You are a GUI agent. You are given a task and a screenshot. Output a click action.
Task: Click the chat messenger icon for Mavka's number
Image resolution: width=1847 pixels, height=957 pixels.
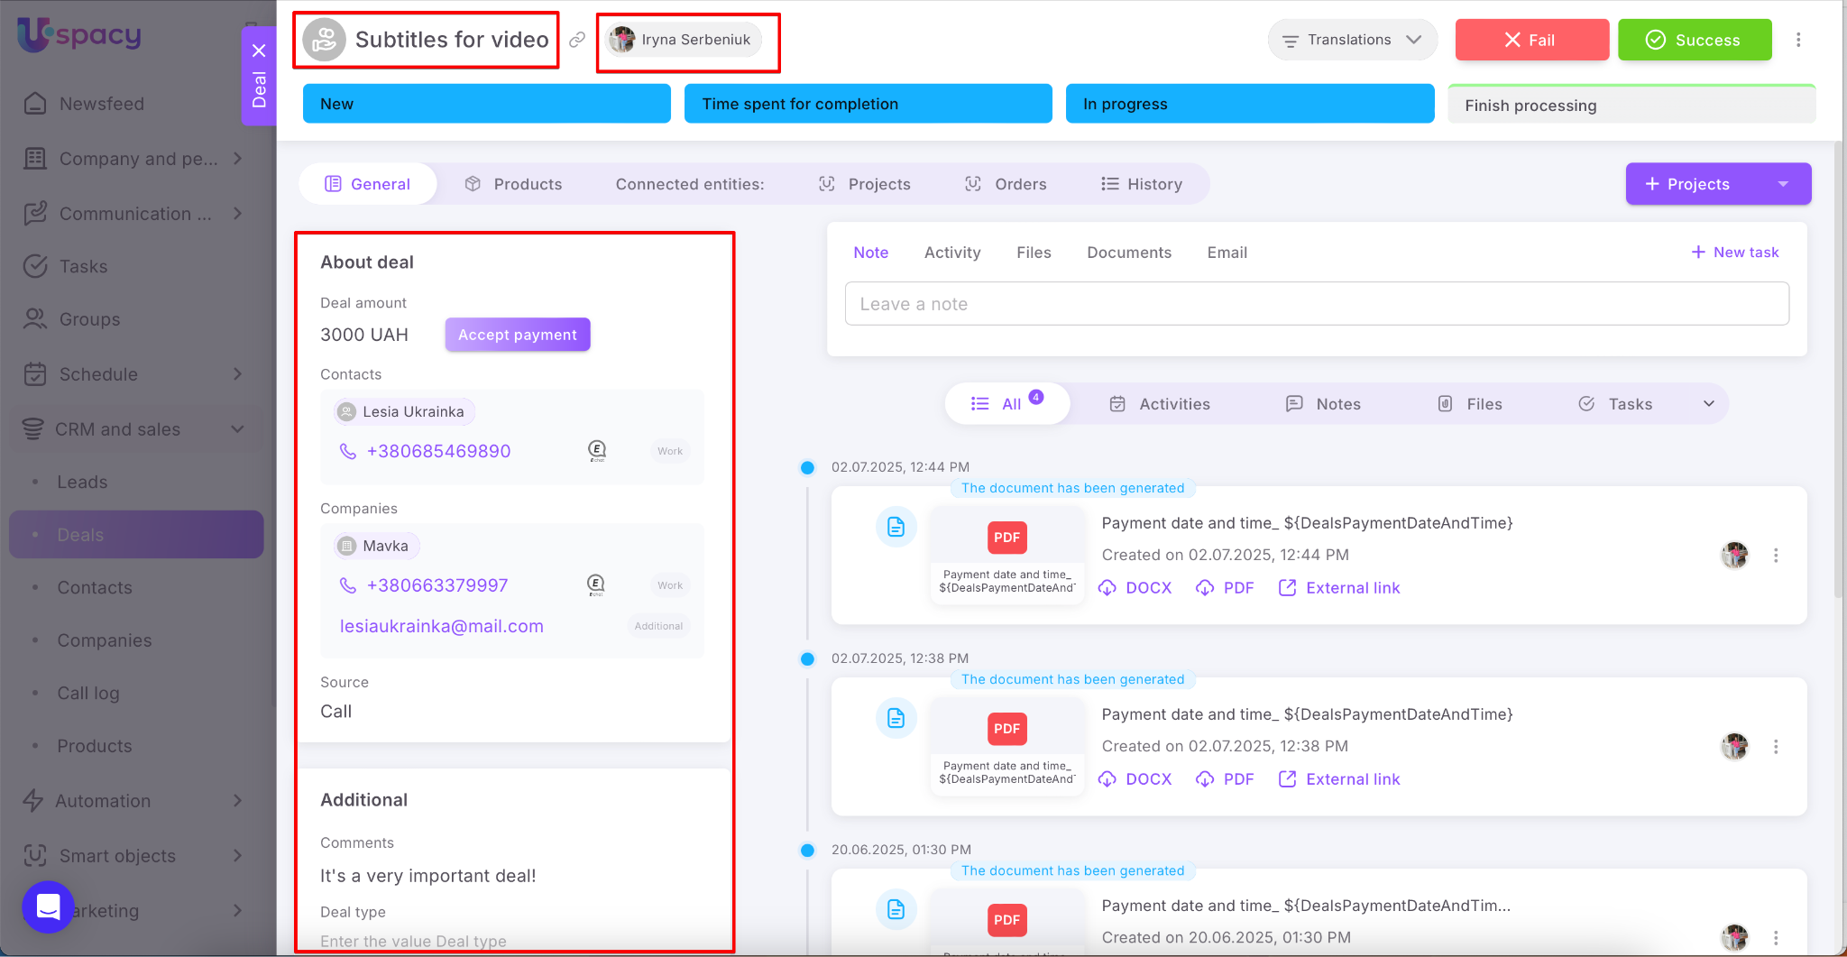pyautogui.click(x=596, y=585)
